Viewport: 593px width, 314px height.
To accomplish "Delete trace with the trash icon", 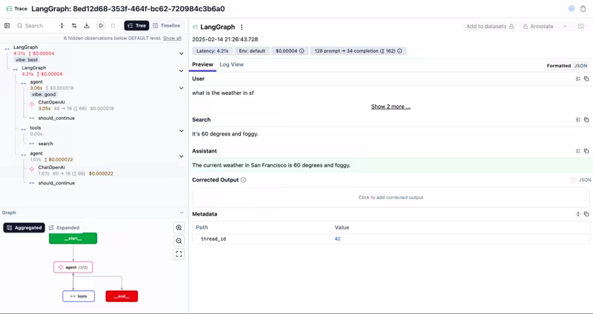I will [x=583, y=9].
